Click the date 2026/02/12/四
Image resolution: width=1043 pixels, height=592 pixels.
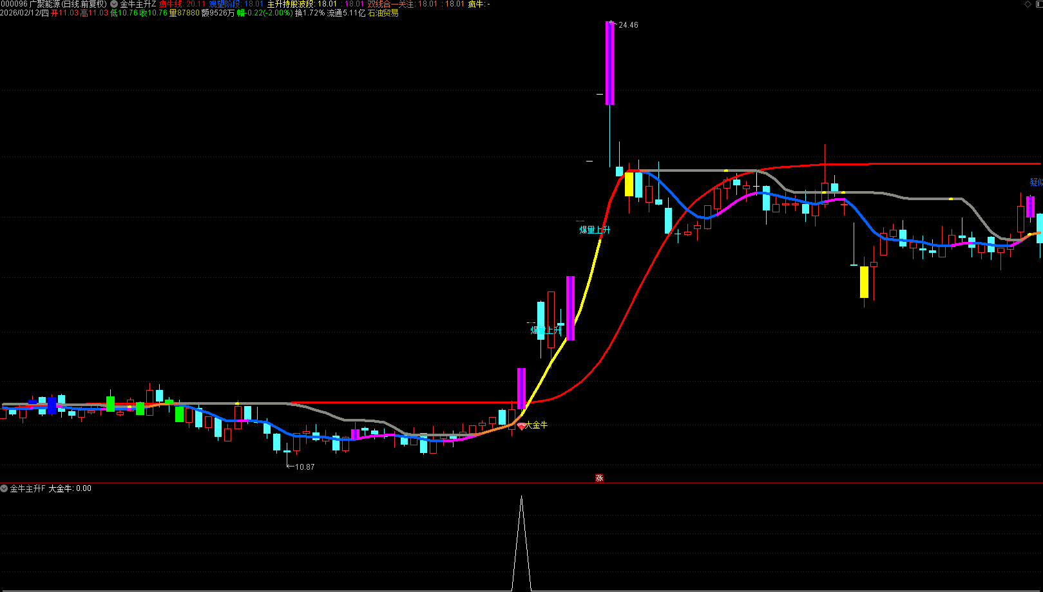click(x=24, y=13)
